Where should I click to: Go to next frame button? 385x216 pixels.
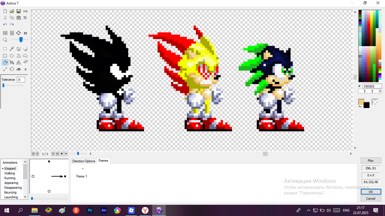53,154
